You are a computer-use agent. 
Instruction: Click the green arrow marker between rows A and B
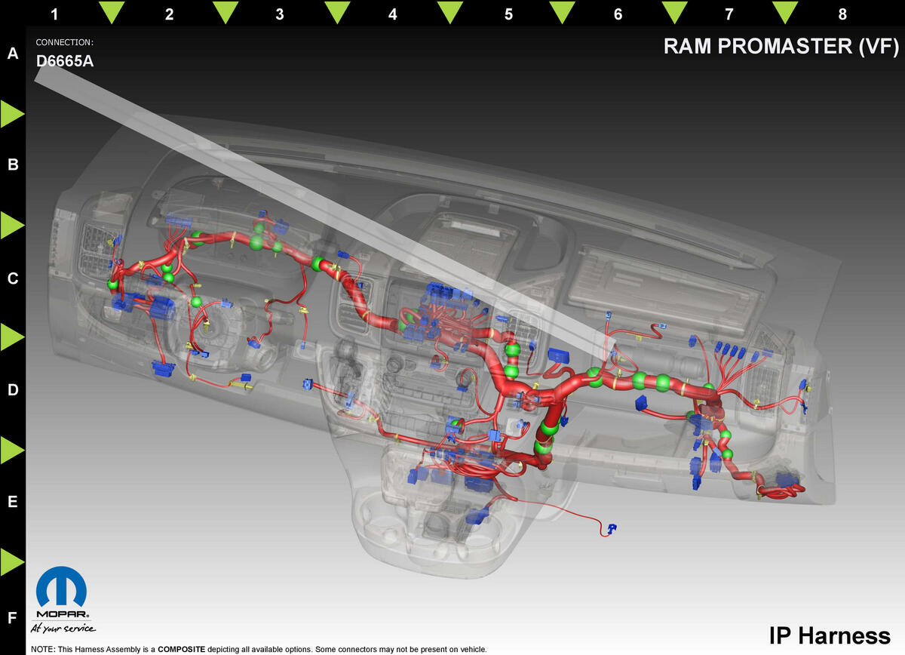(x=12, y=113)
